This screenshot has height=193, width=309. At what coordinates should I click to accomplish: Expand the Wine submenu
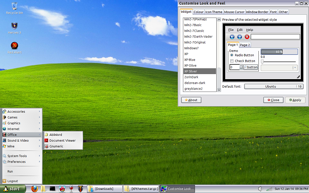pyautogui.click(x=22, y=146)
